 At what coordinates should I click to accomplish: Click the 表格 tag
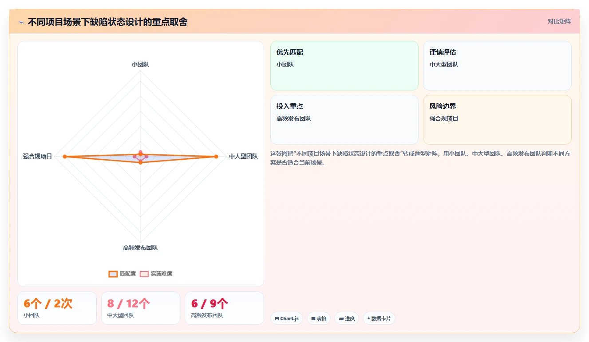pyautogui.click(x=319, y=318)
